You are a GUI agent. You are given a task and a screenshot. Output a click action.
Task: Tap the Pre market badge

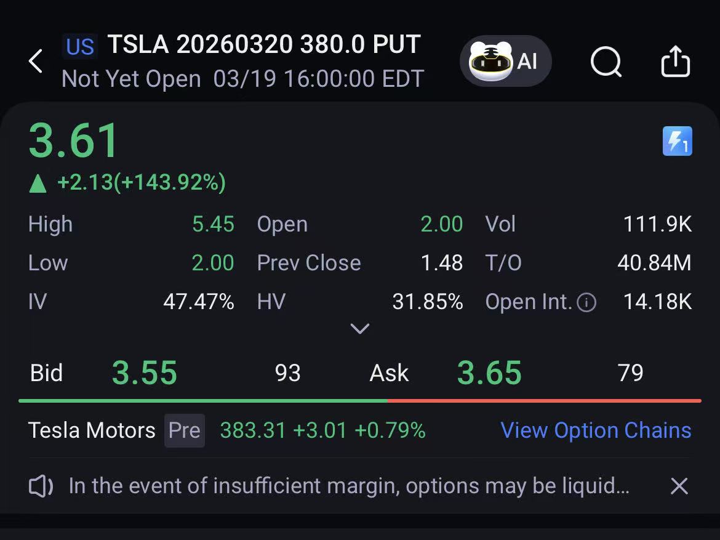click(x=184, y=430)
